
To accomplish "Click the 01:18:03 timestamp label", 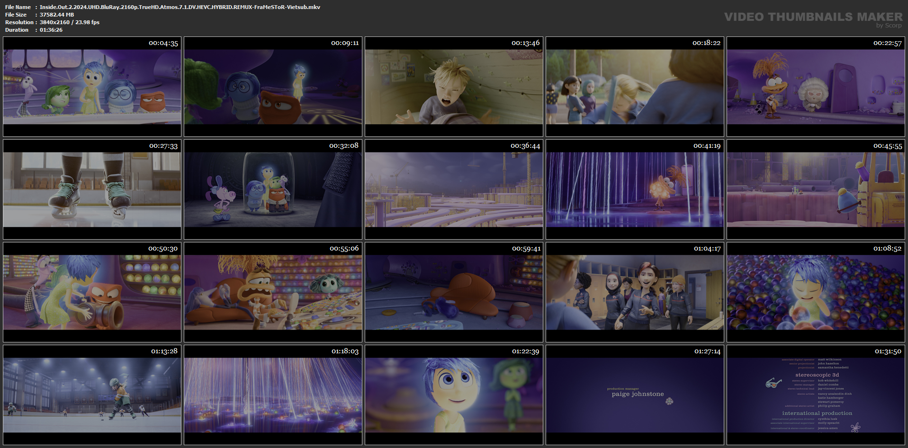I will pos(345,351).
